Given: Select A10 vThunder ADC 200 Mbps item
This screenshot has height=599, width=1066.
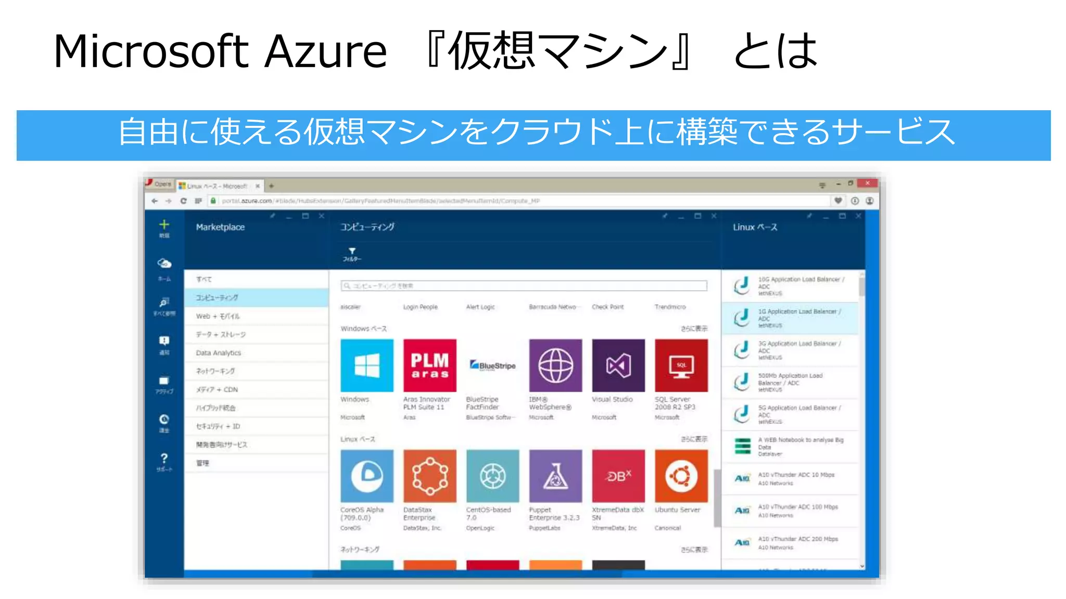Looking at the screenshot, I should point(790,543).
